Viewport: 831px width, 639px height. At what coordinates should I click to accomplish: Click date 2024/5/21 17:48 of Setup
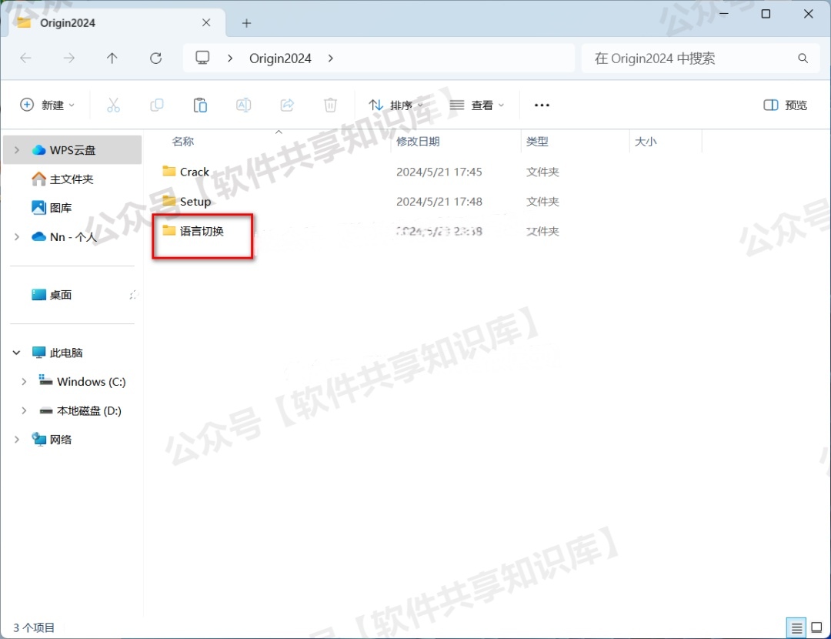439,202
